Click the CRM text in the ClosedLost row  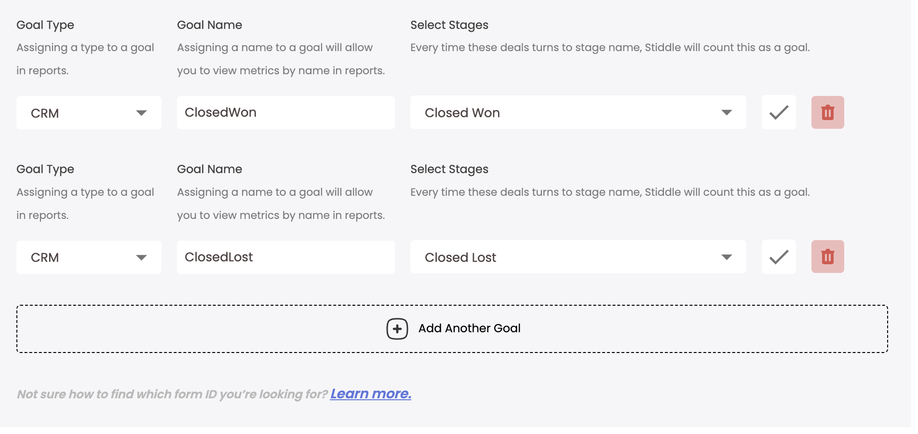coord(45,258)
